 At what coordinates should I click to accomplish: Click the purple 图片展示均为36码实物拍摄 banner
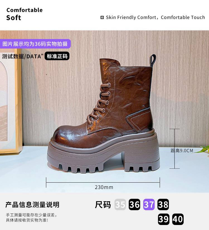pyautogui.click(x=35, y=44)
